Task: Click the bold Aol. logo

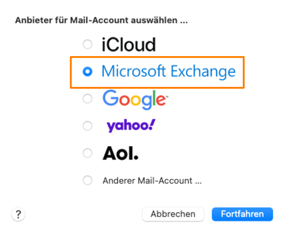Action: pos(120,153)
